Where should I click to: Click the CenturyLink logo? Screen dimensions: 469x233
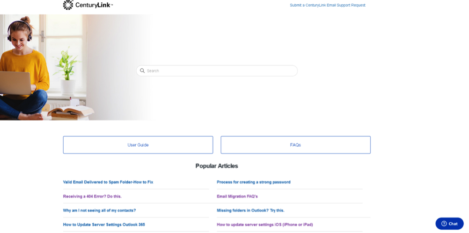coord(88,5)
